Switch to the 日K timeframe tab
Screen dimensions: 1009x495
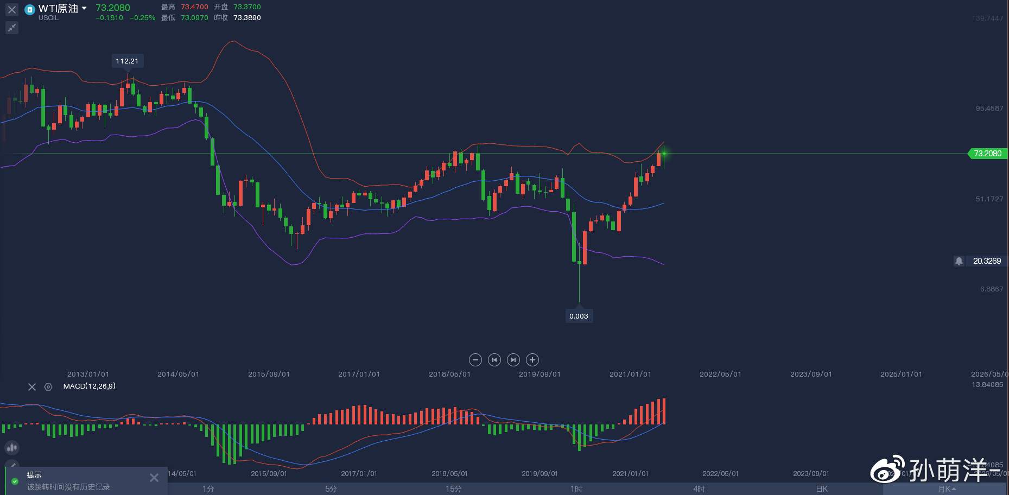[822, 489]
